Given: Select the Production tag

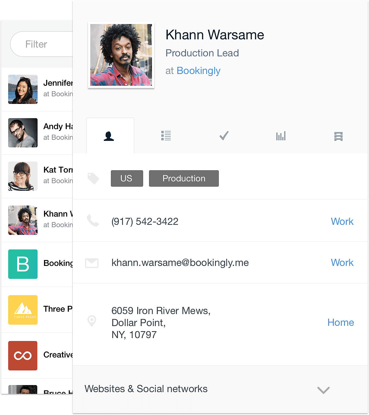Looking at the screenshot, I should tap(184, 178).
